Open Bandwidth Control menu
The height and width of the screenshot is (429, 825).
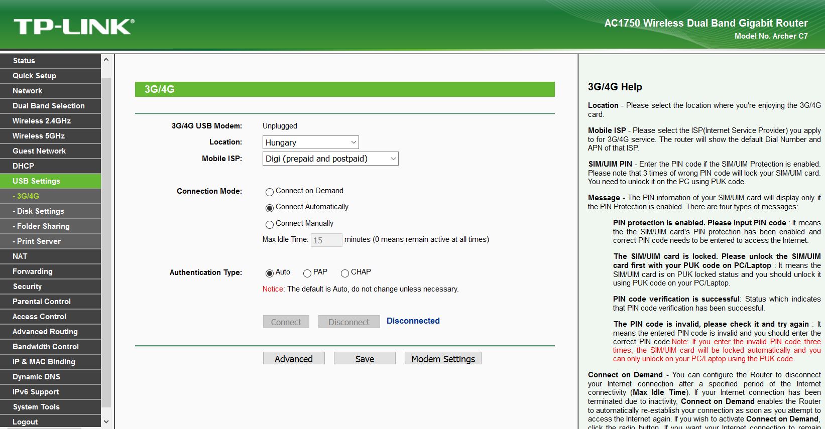pyautogui.click(x=50, y=347)
